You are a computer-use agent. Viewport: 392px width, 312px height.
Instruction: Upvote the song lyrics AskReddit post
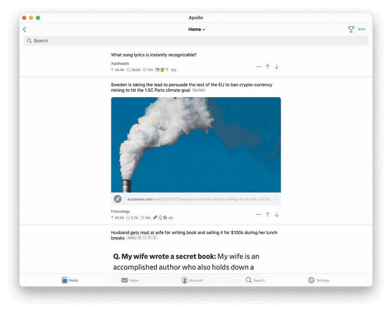coord(268,67)
